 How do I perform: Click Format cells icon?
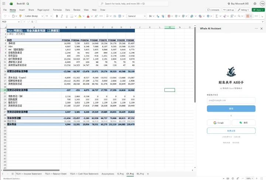208,16
